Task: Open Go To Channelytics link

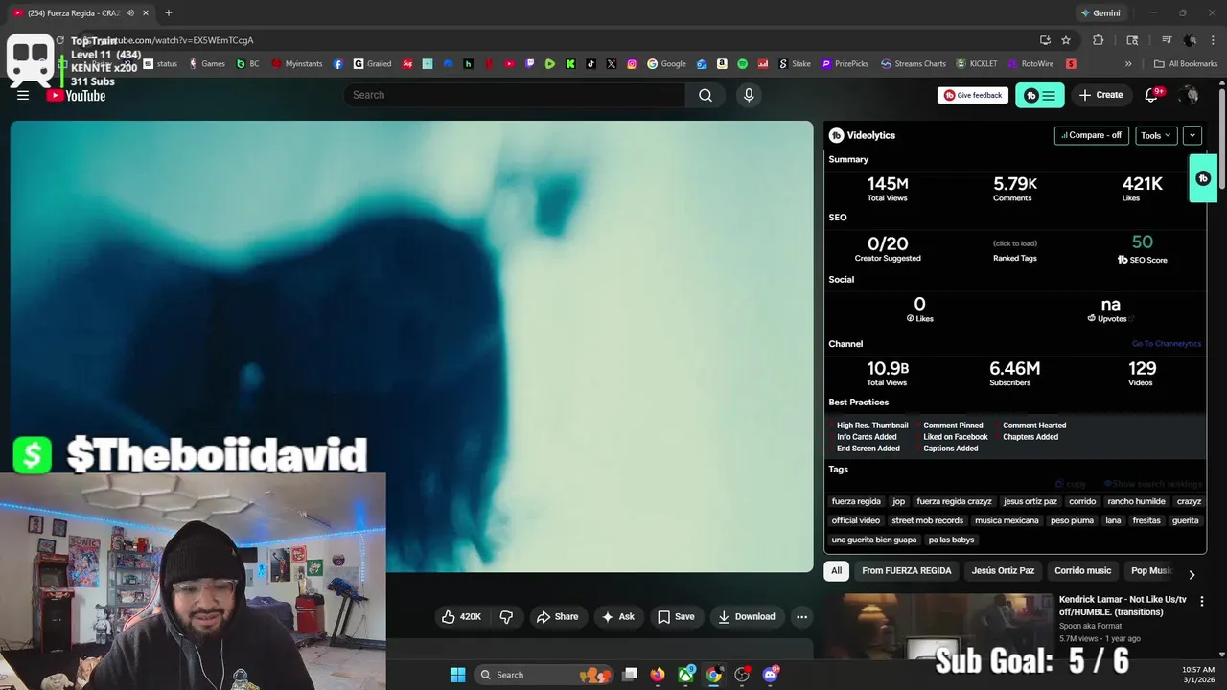Action: click(x=1167, y=344)
